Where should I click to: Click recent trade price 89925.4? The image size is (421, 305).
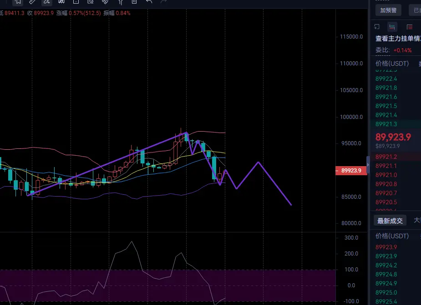tap(386, 301)
